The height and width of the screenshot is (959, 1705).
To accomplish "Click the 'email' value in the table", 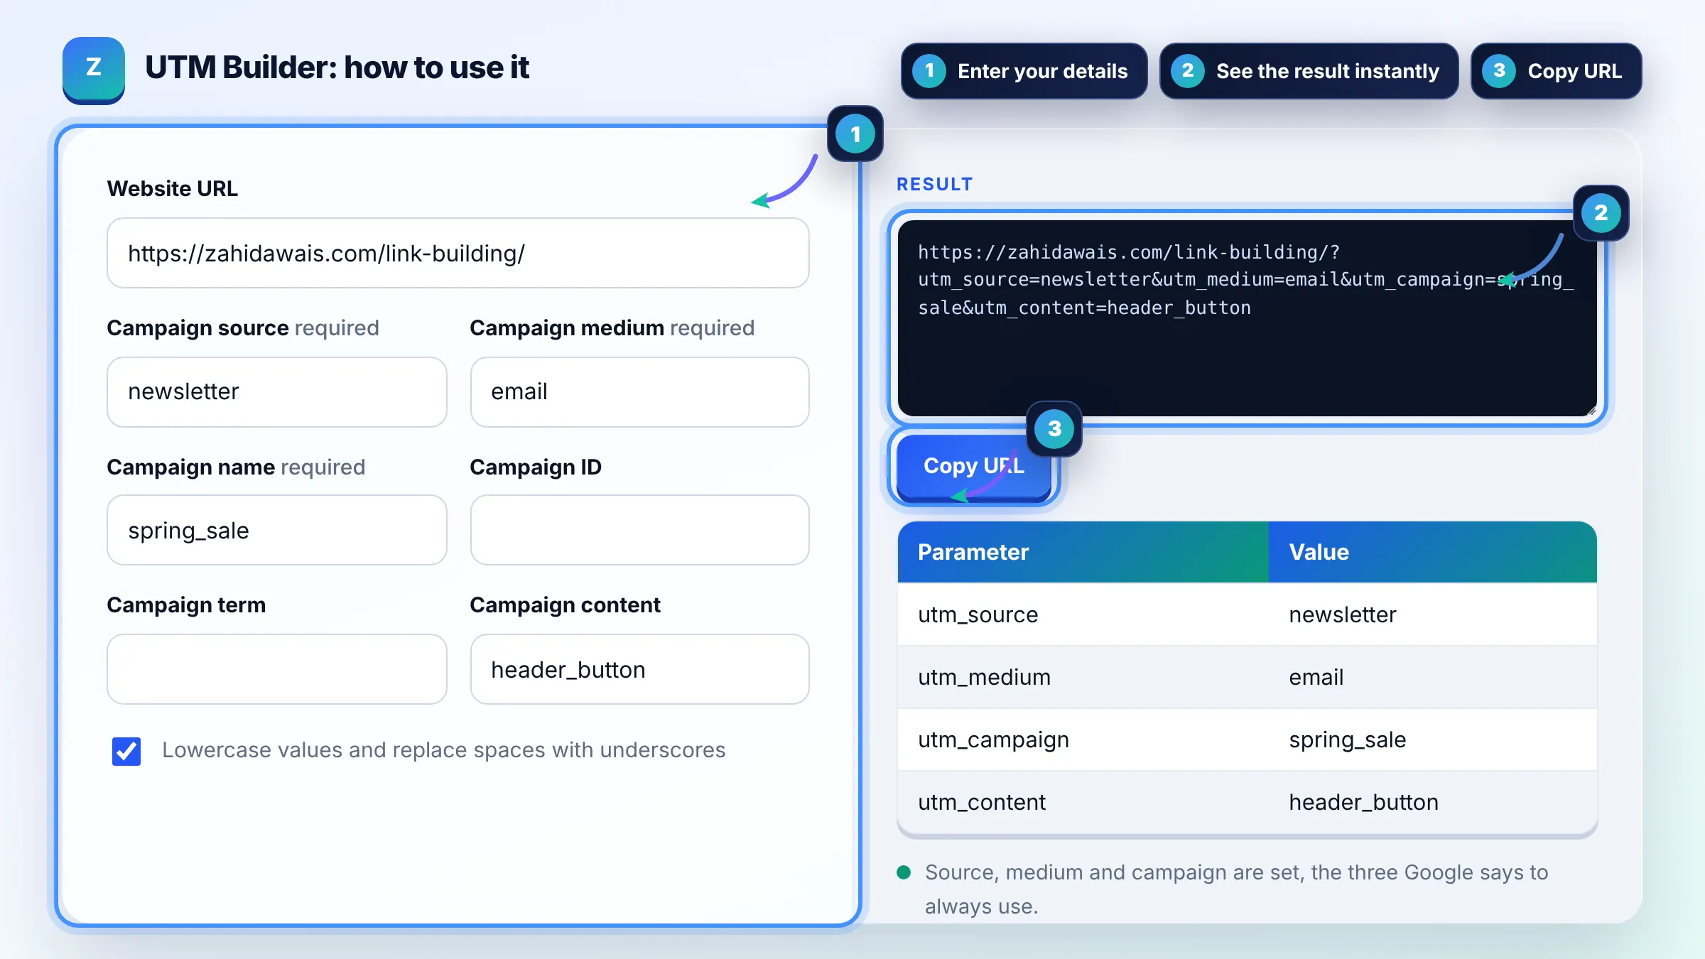I will point(1316,677).
